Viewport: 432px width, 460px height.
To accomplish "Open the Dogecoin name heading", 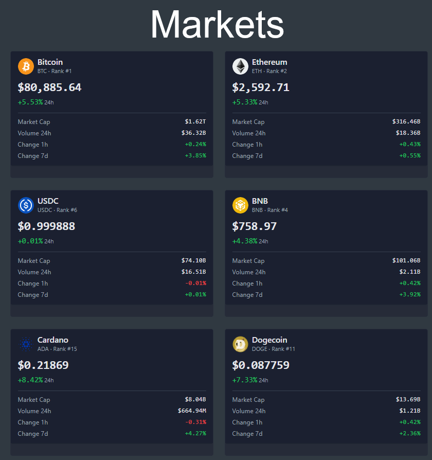I will pos(269,340).
